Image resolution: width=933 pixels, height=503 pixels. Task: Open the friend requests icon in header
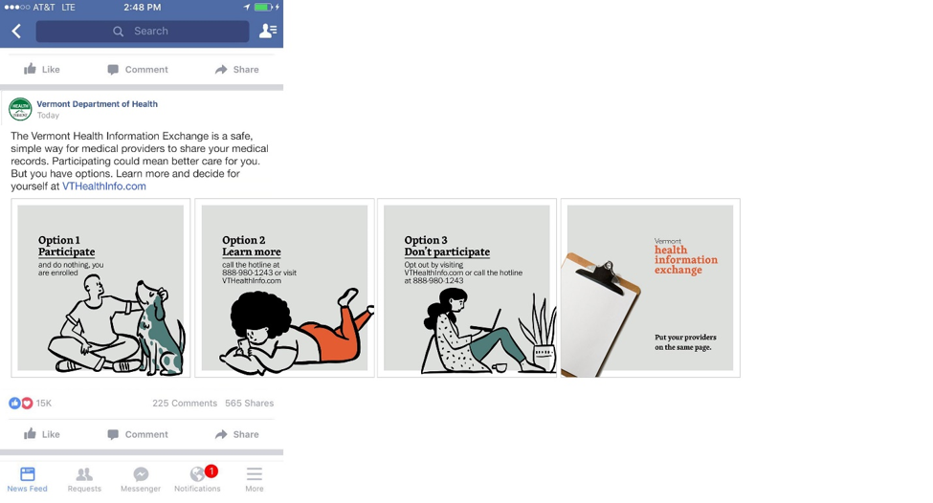point(268,31)
